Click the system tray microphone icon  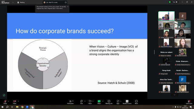pos(175,107)
